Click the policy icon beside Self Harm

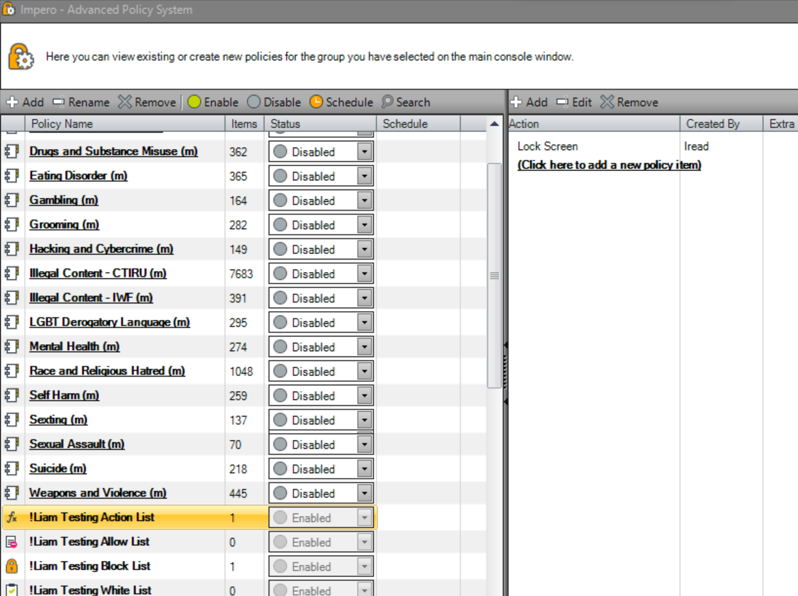[12, 396]
